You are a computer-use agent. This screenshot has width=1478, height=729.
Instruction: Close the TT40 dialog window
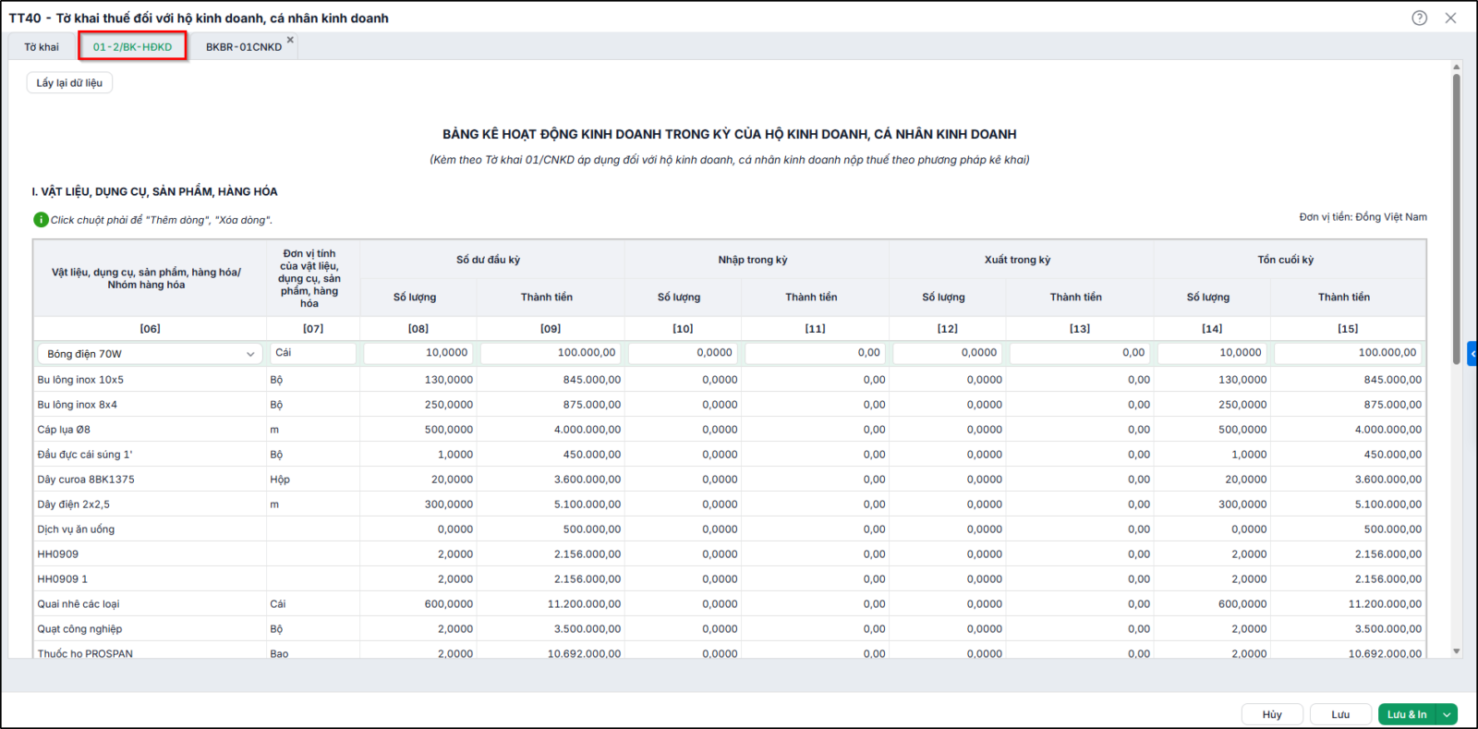click(x=1450, y=18)
